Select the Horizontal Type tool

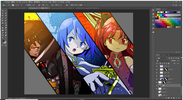point(6,30)
